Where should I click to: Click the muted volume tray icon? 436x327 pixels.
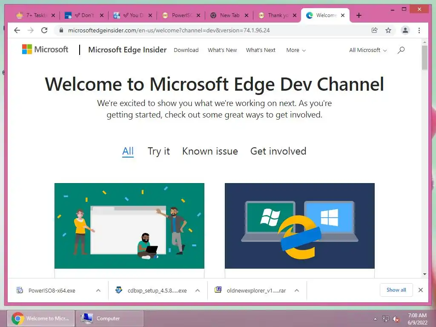click(396, 319)
